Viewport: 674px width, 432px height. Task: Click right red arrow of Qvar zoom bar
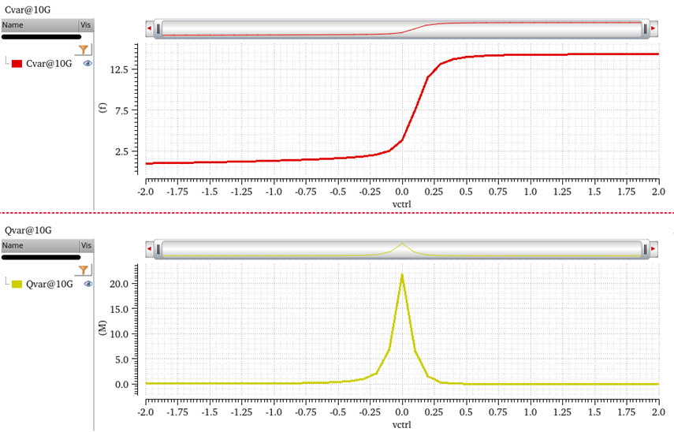pos(653,250)
